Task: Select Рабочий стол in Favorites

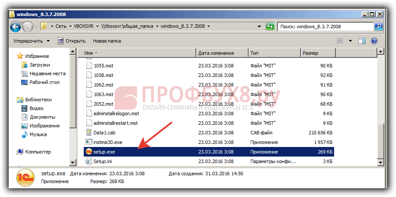Action: 44,82
